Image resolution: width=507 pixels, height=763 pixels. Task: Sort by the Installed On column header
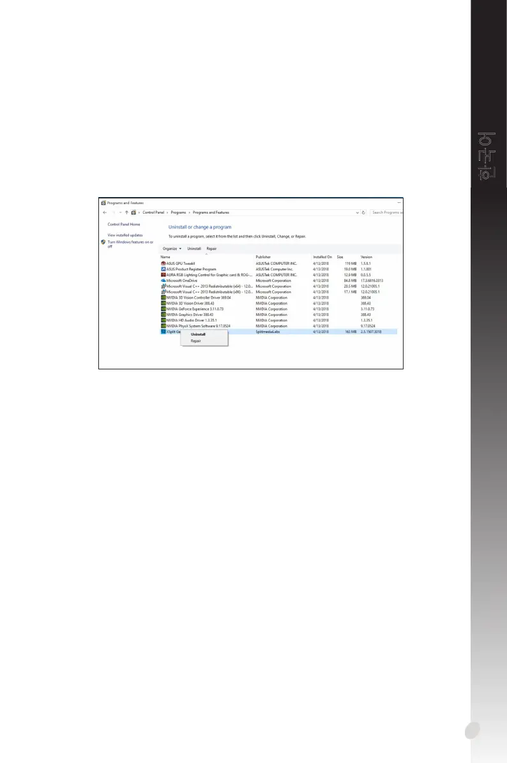(323, 257)
